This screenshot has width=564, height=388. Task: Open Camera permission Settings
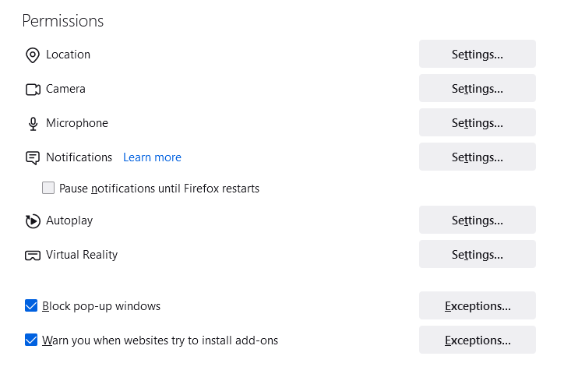[x=477, y=89]
